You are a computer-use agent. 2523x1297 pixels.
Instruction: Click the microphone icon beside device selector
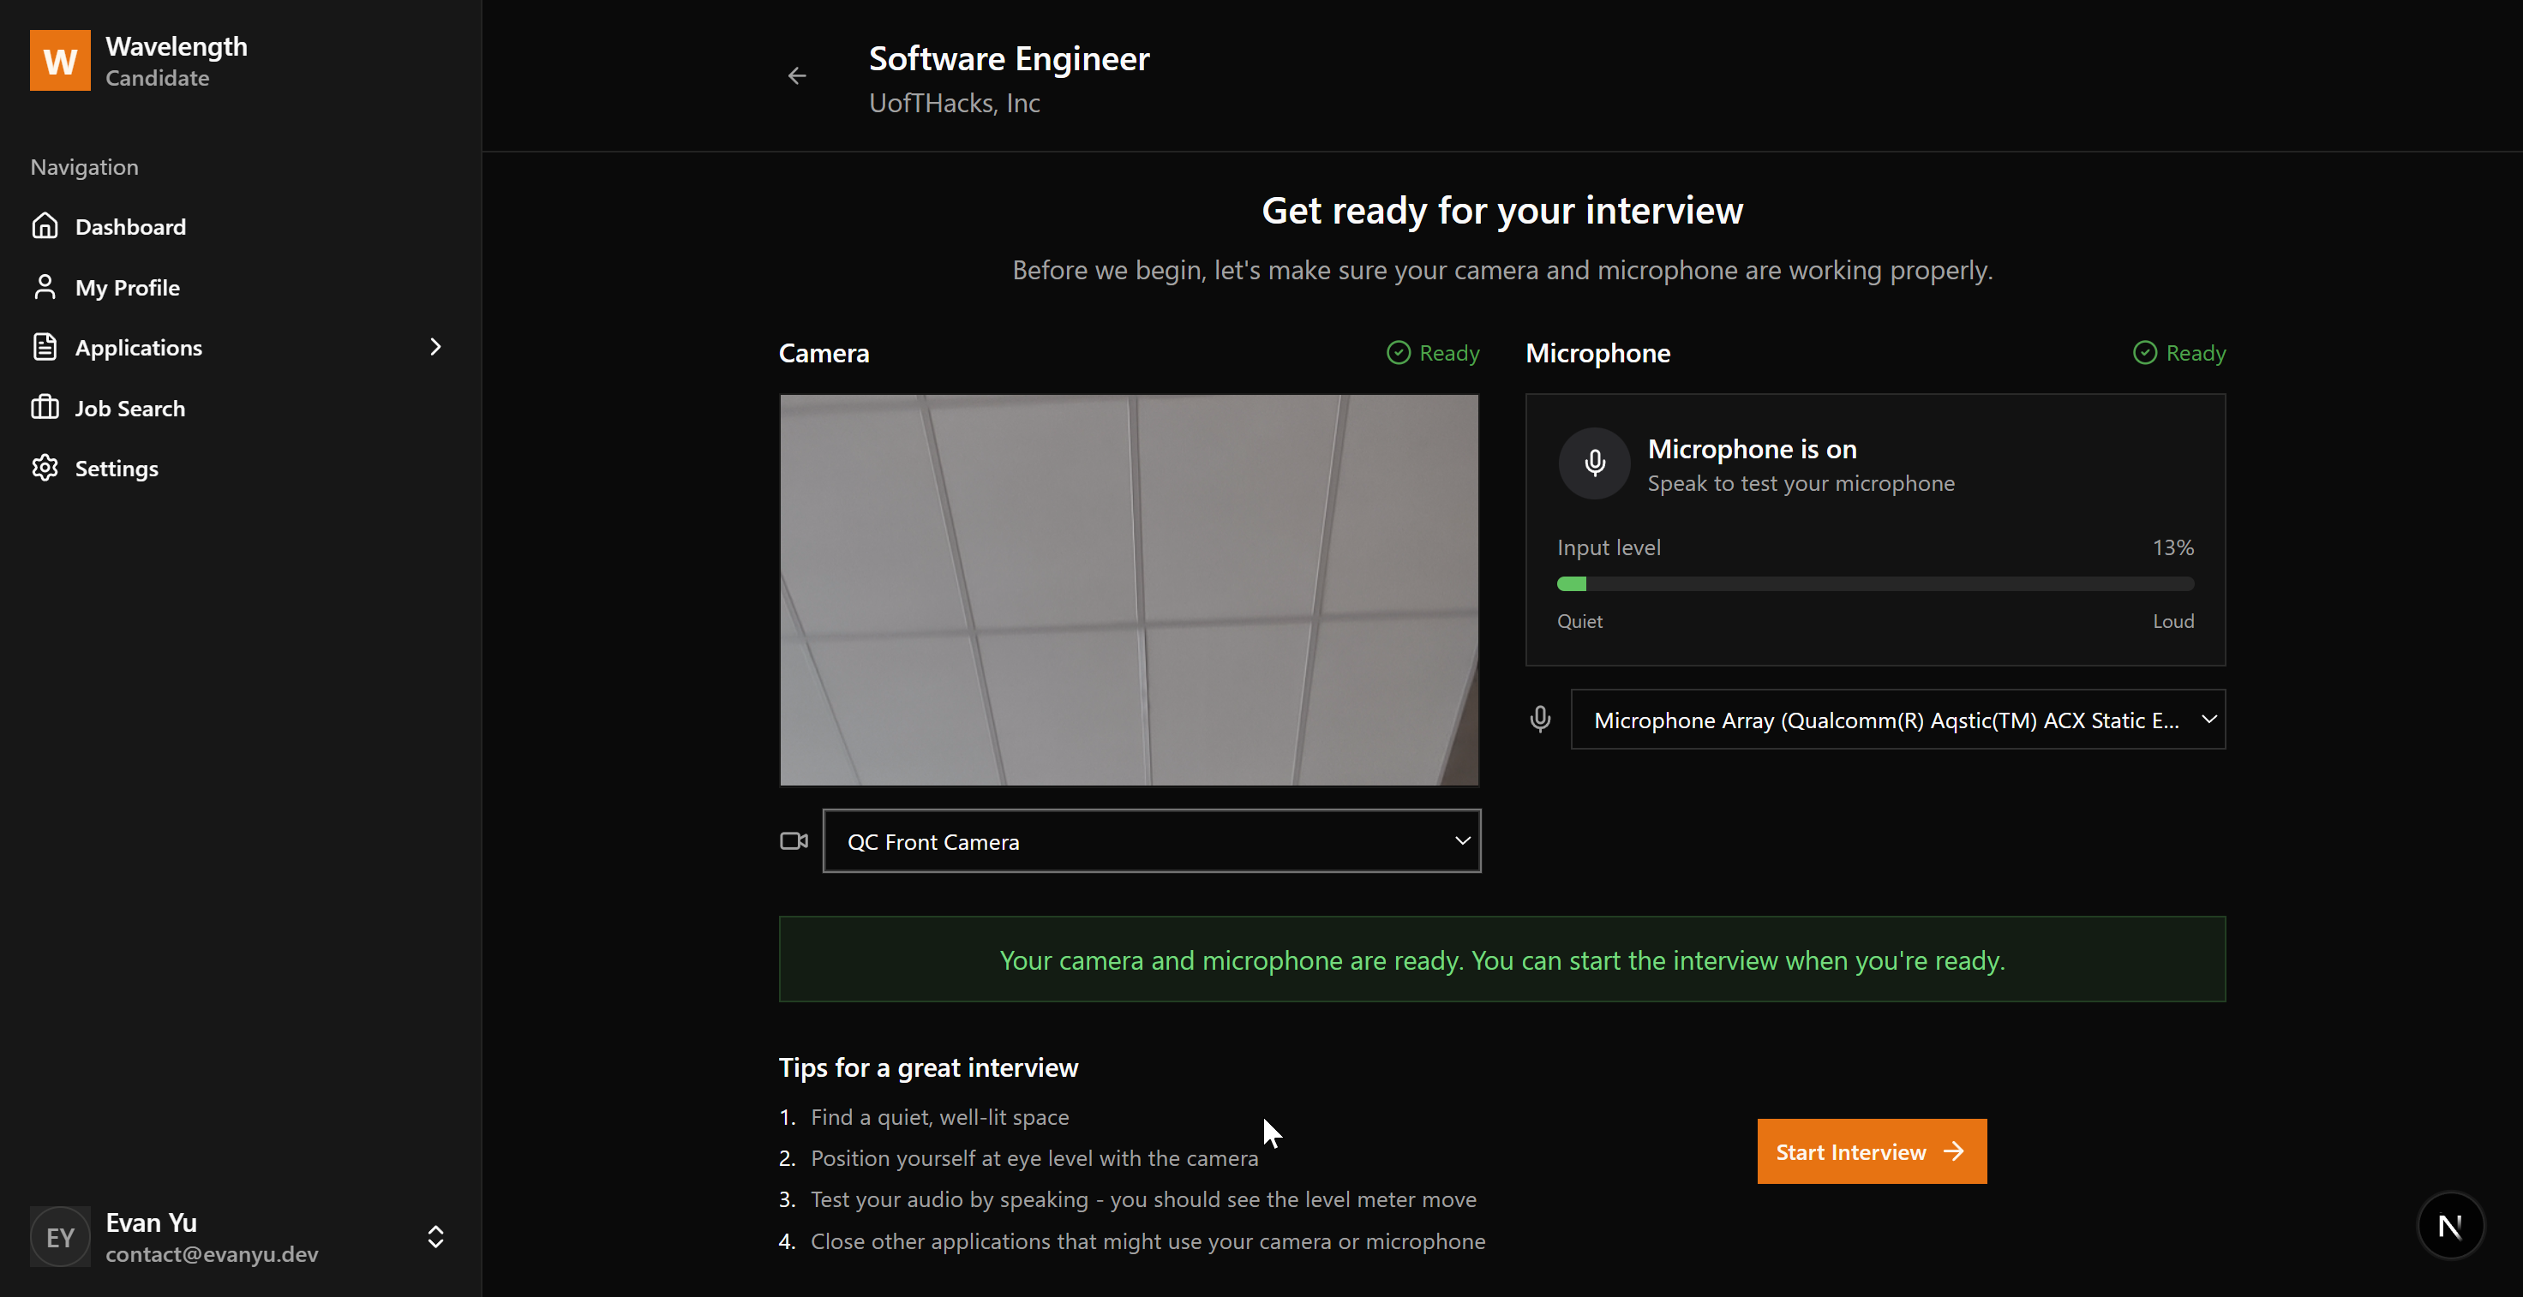[x=1540, y=720]
